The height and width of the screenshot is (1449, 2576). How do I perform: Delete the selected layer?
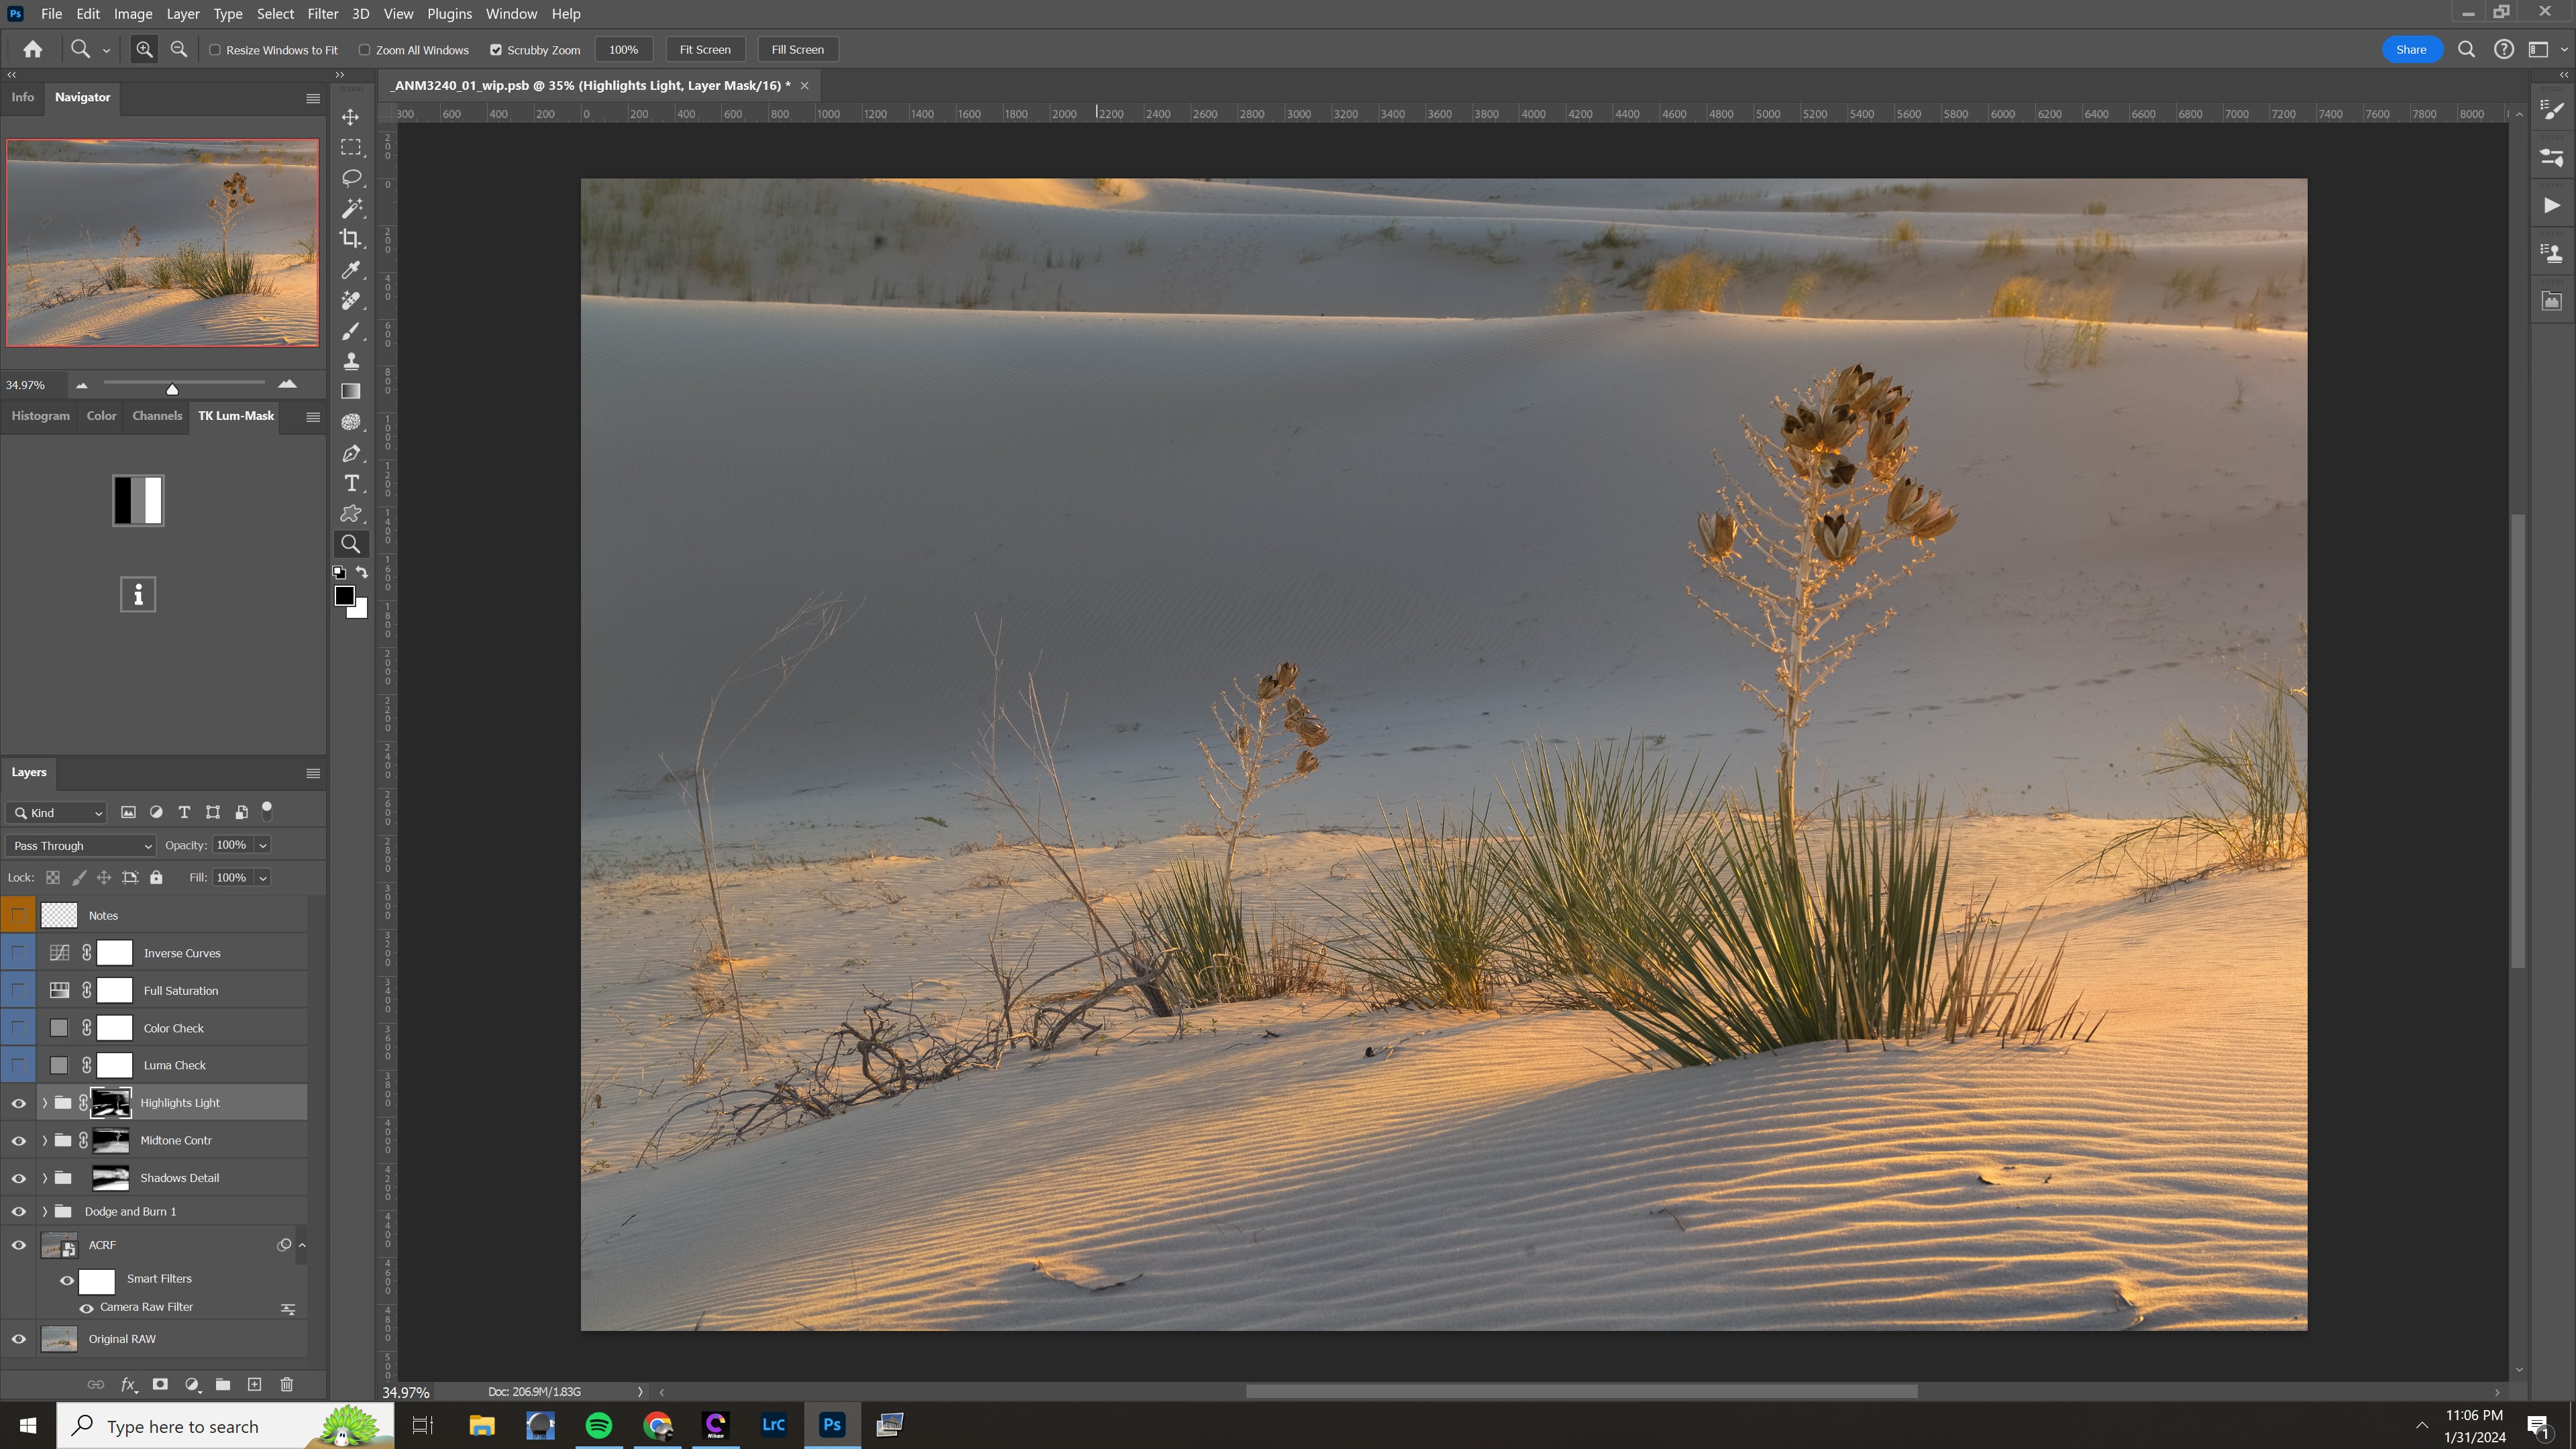click(287, 1384)
